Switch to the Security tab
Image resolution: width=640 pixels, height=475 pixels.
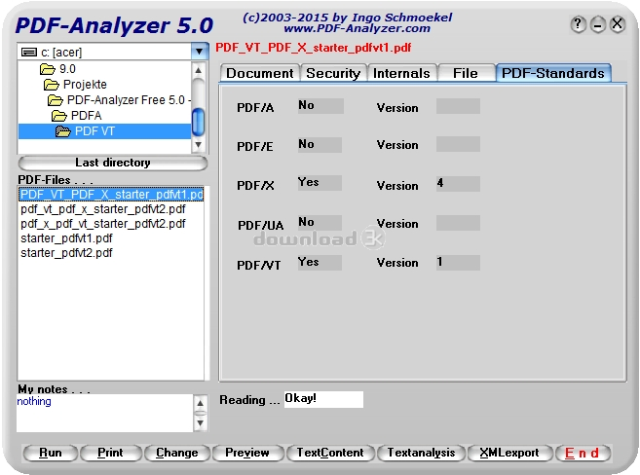pos(333,73)
